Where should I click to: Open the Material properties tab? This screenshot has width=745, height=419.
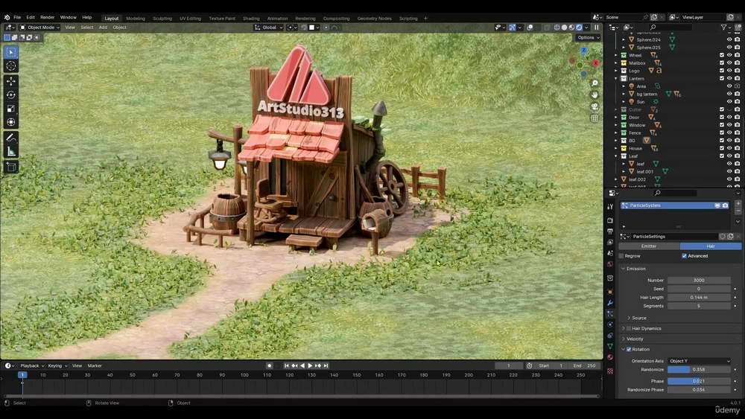pos(610,357)
